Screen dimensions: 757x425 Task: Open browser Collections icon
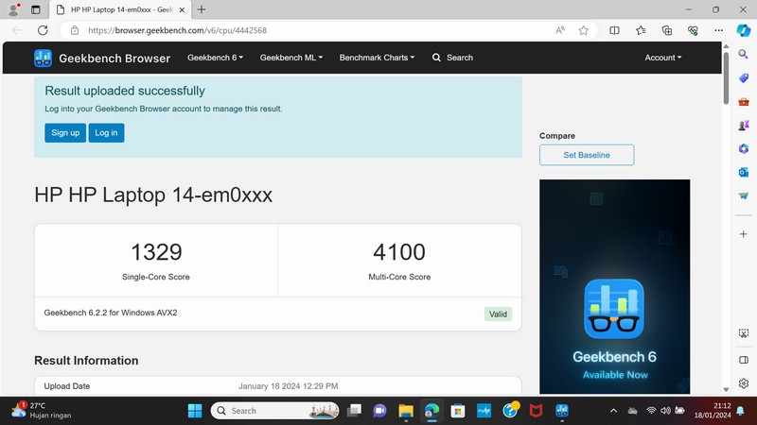tap(667, 30)
